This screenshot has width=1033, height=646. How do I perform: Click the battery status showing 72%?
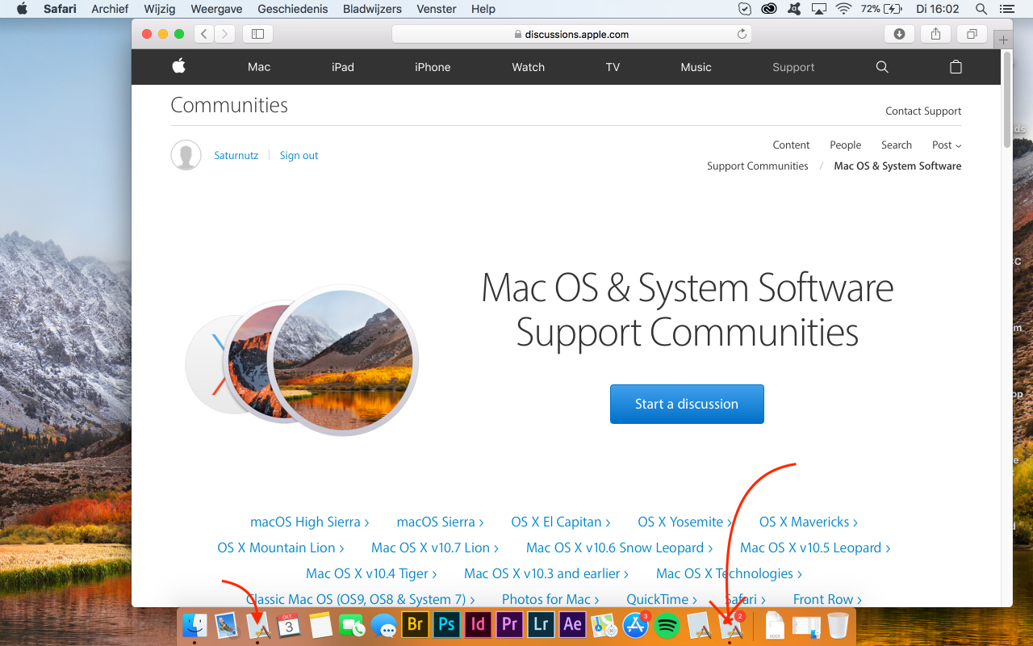(x=881, y=9)
